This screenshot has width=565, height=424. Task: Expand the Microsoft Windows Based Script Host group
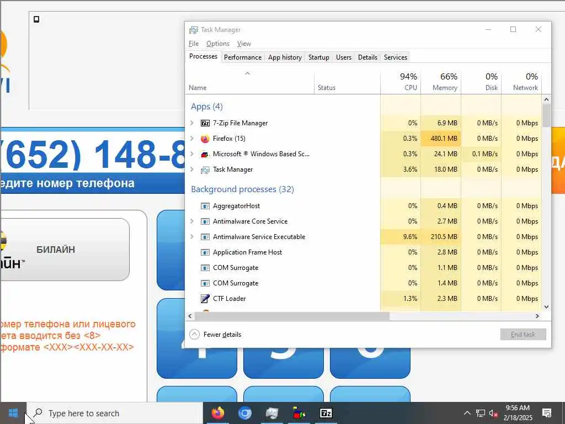tap(192, 155)
